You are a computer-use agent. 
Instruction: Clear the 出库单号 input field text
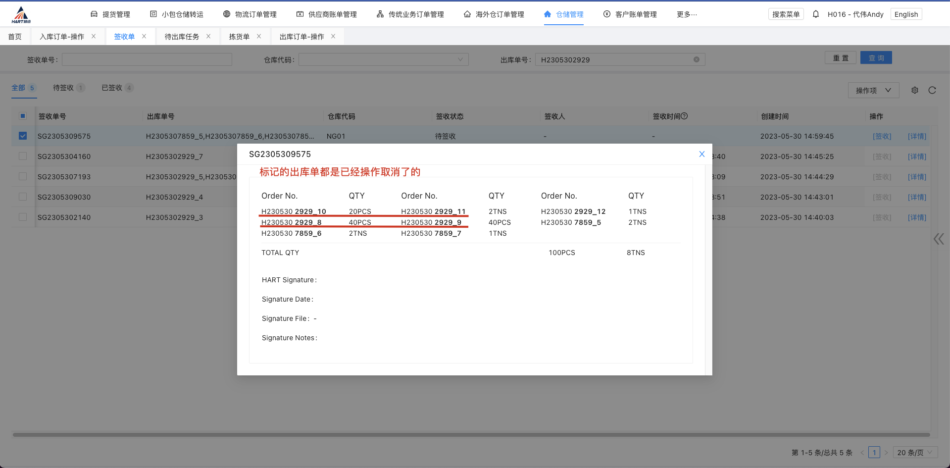pyautogui.click(x=696, y=59)
